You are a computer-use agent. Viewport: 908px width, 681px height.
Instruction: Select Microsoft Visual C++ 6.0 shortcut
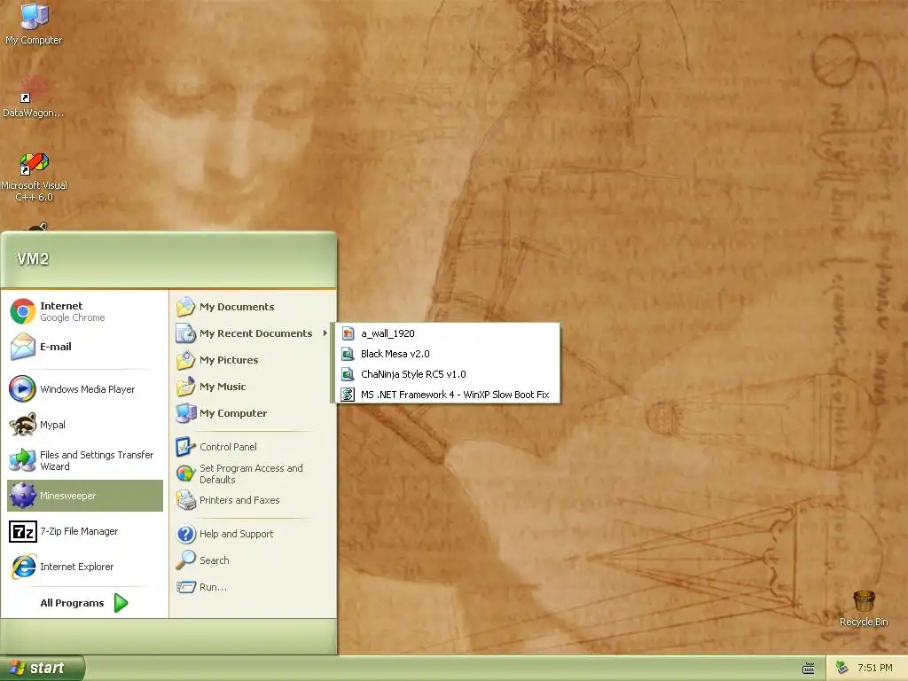(35, 176)
